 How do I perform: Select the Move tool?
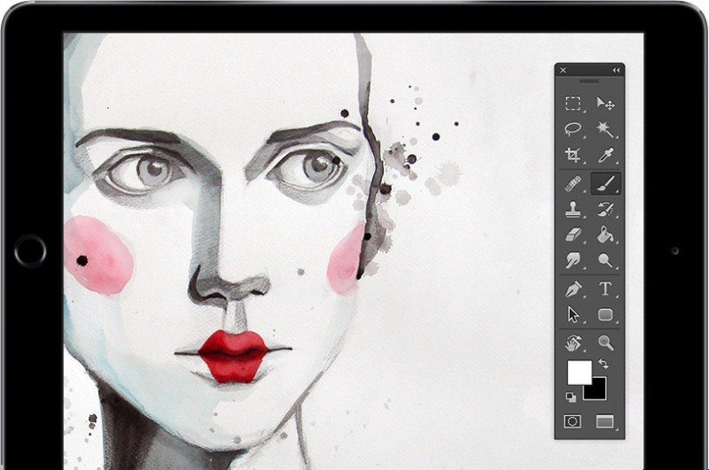pyautogui.click(x=605, y=104)
